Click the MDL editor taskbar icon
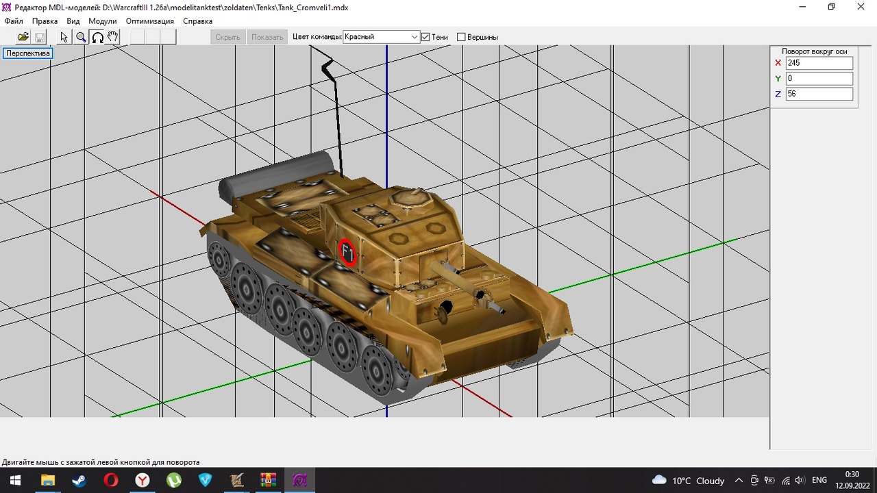This screenshot has width=877, height=493. click(x=299, y=480)
